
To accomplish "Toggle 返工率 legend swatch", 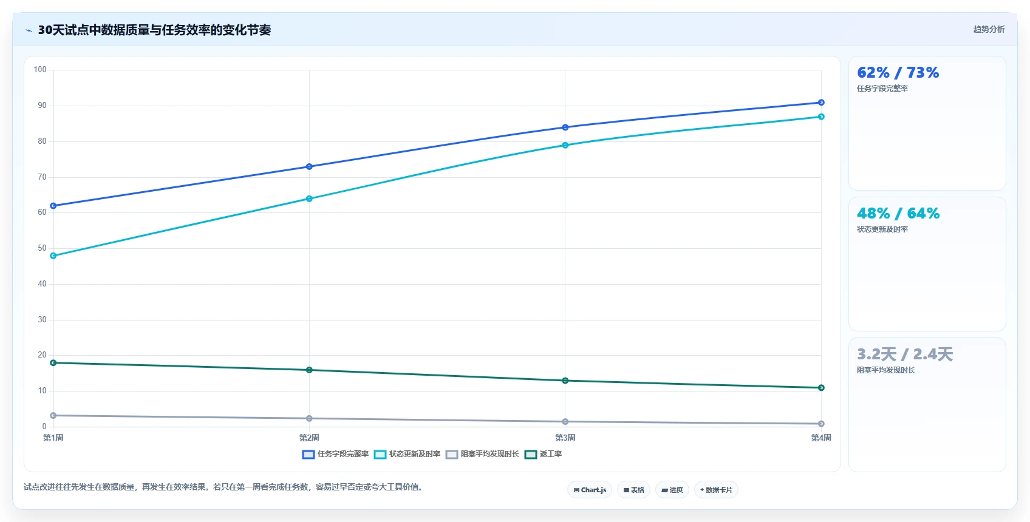I will [531, 455].
